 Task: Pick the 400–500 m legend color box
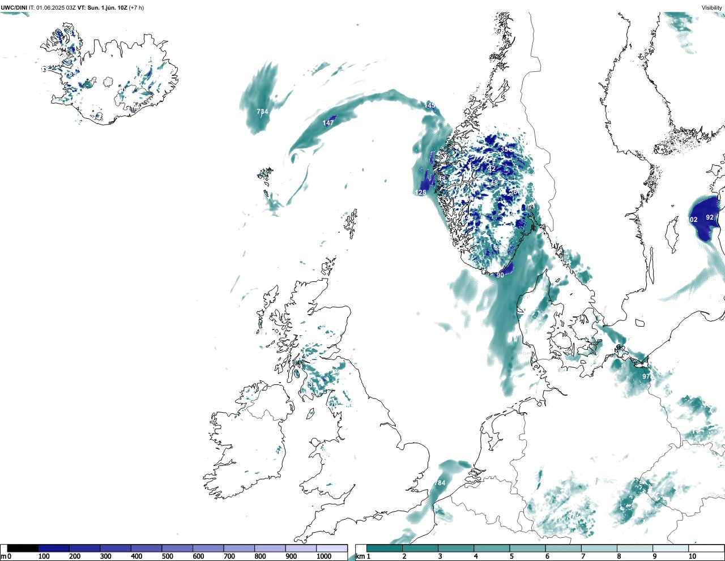[x=146, y=548]
